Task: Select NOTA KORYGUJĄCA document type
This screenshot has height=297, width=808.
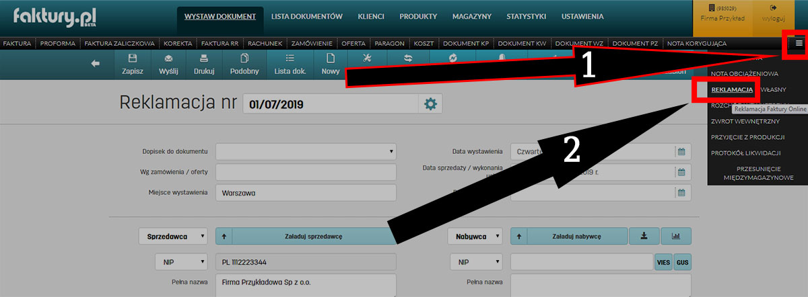Action: [x=697, y=43]
